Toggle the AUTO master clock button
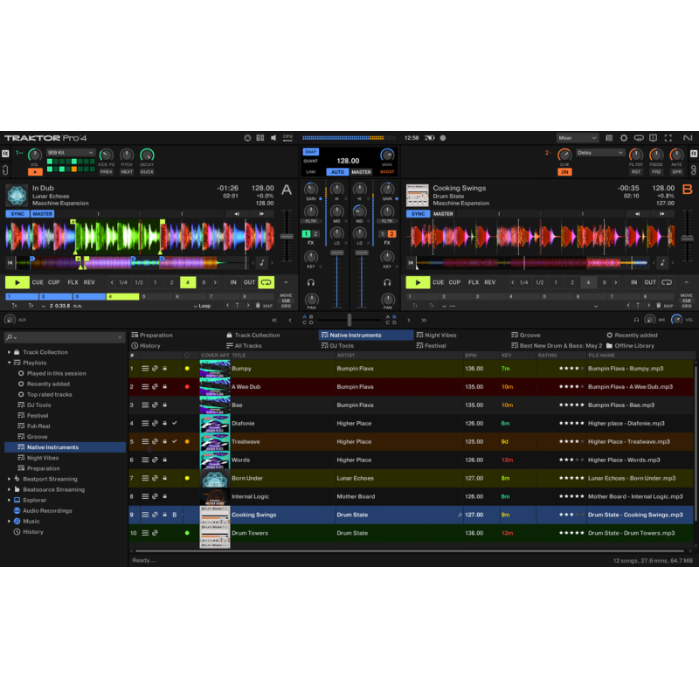This screenshot has width=699, height=699. point(337,172)
